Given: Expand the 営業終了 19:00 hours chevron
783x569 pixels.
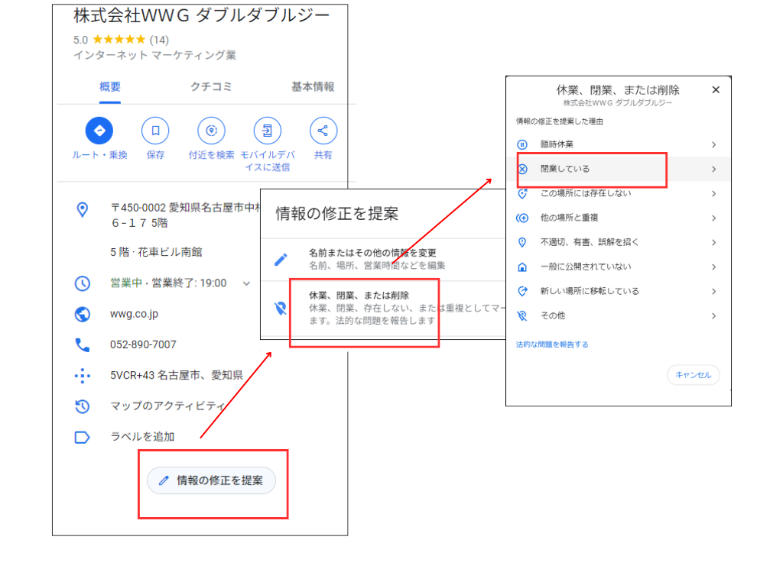Looking at the screenshot, I should click(246, 282).
